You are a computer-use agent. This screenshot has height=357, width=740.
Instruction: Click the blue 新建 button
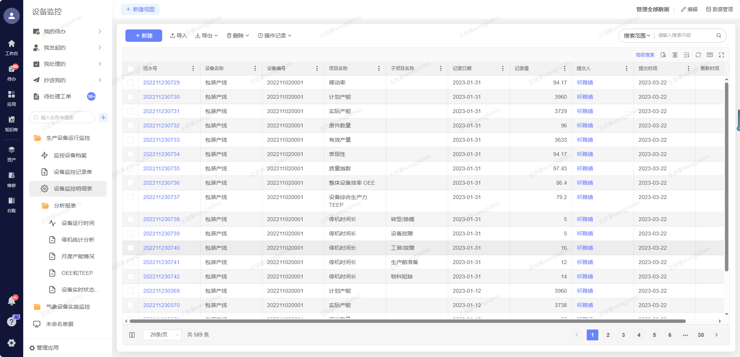(144, 36)
